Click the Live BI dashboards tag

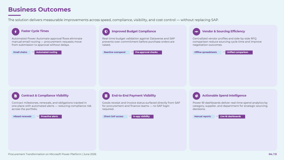click(232, 117)
